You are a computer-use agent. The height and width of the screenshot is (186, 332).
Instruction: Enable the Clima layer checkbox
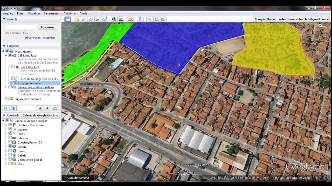(10, 151)
